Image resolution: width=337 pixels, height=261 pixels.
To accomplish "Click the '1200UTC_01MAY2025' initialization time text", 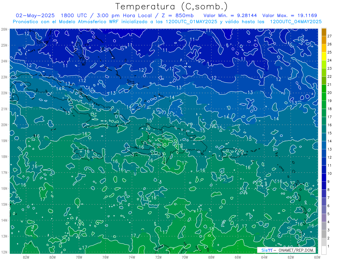I will pyautogui.click(x=191, y=21).
